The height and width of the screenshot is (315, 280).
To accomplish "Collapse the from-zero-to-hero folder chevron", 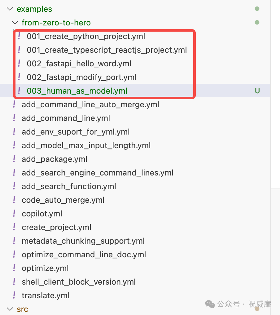I will coord(15,23).
